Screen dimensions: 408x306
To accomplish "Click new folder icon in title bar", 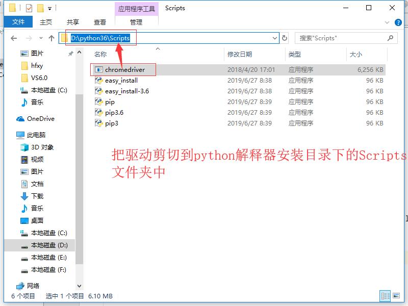I will point(40,8).
